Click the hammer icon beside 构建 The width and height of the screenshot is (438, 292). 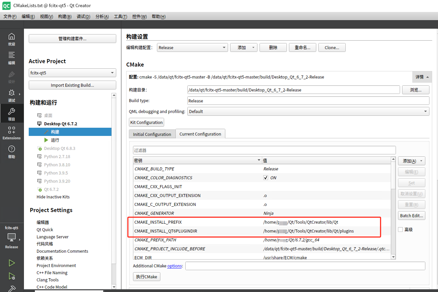[47, 132]
